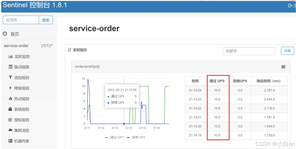The height and width of the screenshot is (149, 296).
Task: Click the 2023-08-21 21:12:59 tooltip timestamp
Action: pyautogui.click(x=122, y=90)
